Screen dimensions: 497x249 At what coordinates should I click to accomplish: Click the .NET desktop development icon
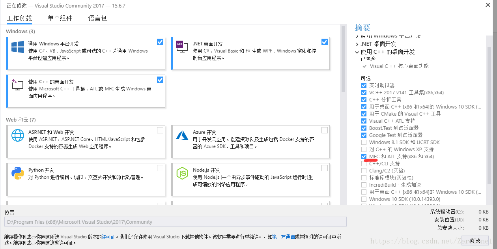pos(182,47)
